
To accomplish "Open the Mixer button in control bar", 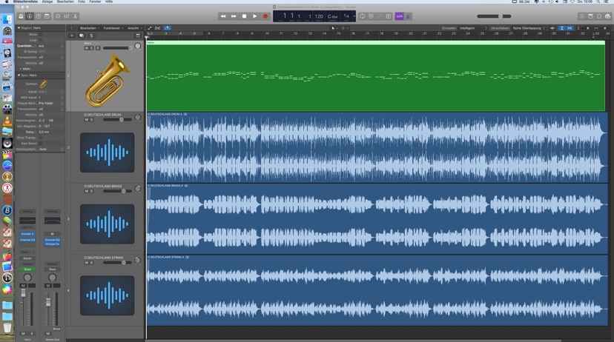I will (67, 16).
